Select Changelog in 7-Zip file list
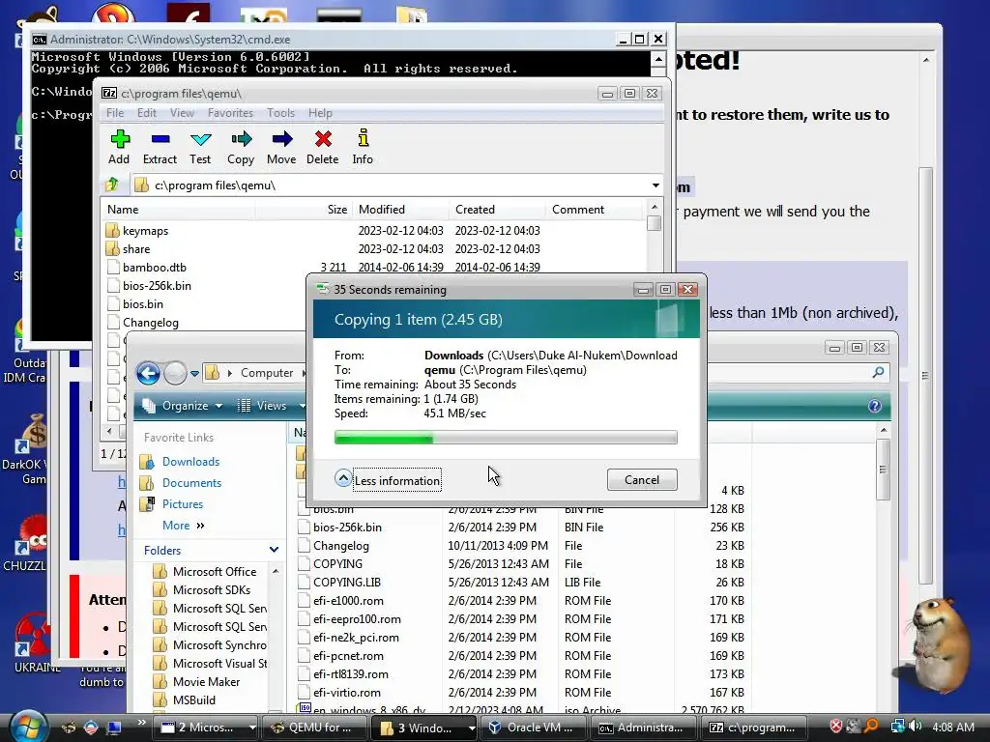This screenshot has height=742, width=990. pyautogui.click(x=150, y=322)
